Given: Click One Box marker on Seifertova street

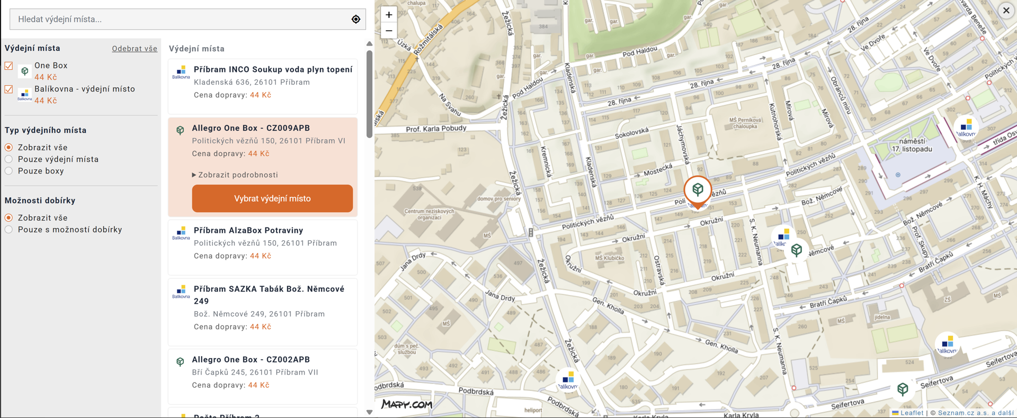Looking at the screenshot, I should pyautogui.click(x=903, y=389).
